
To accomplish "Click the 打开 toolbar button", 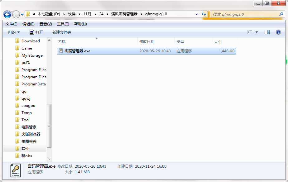I will (36, 32).
